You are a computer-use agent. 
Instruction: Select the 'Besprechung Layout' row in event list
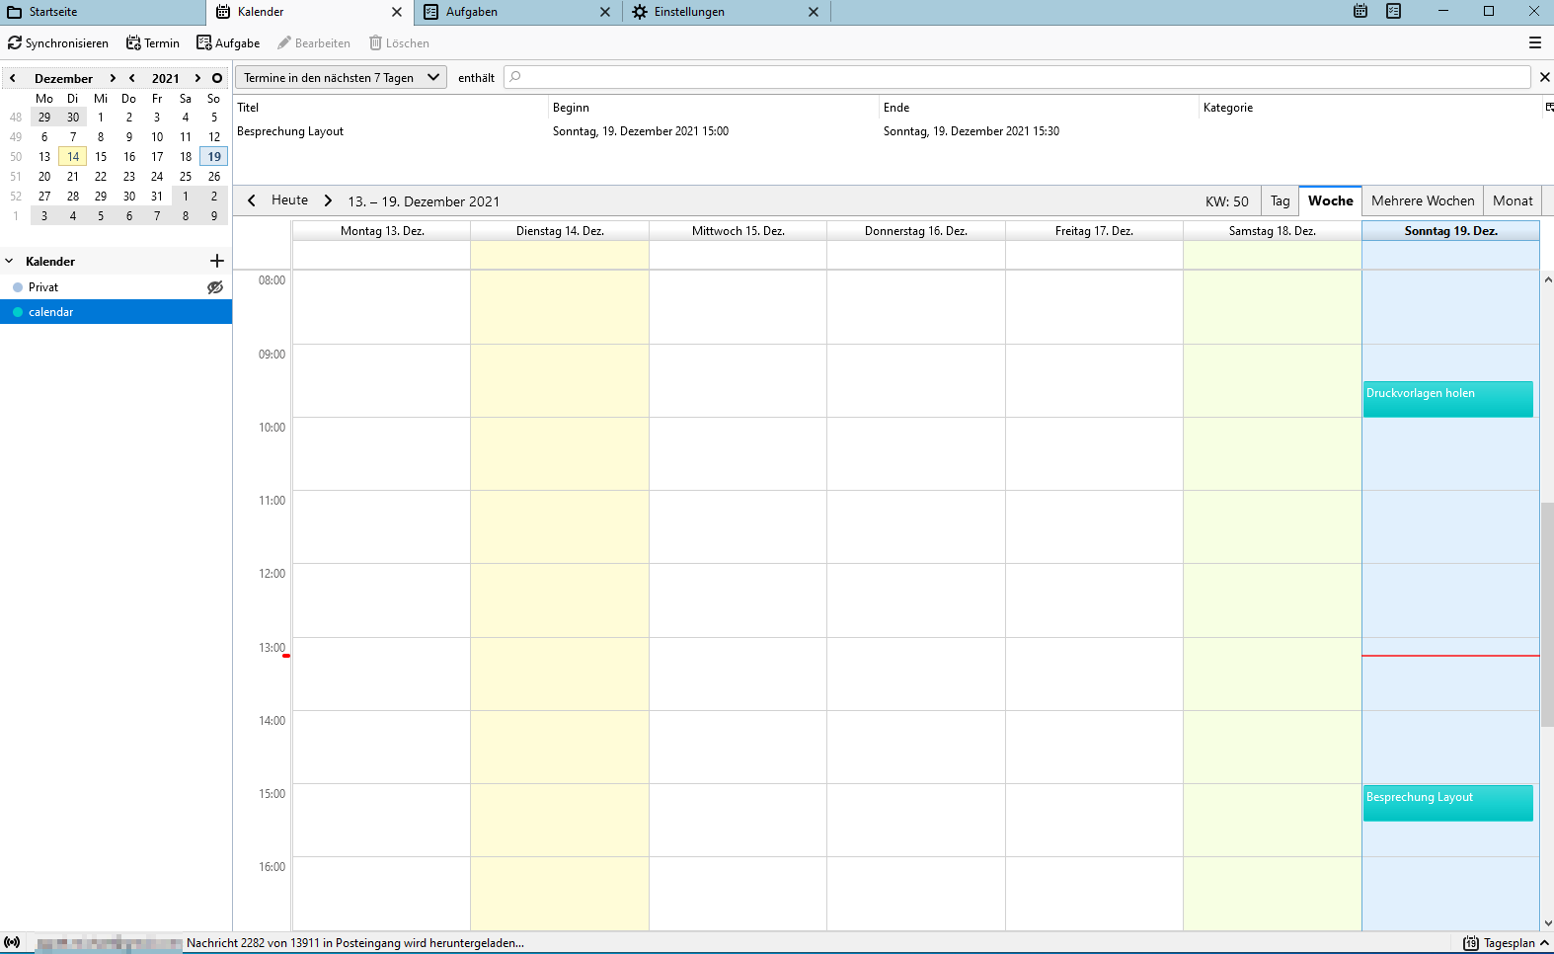pyautogui.click(x=889, y=131)
